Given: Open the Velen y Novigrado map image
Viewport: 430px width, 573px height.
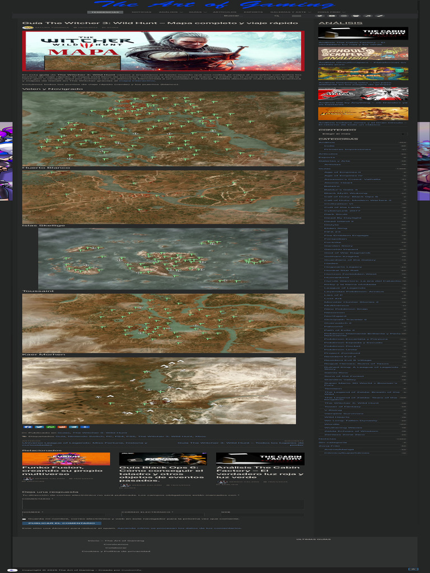Looking at the screenshot, I should click(163, 129).
